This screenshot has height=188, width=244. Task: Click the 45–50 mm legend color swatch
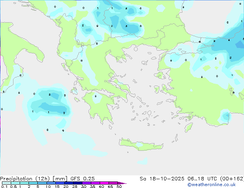click(113, 183)
